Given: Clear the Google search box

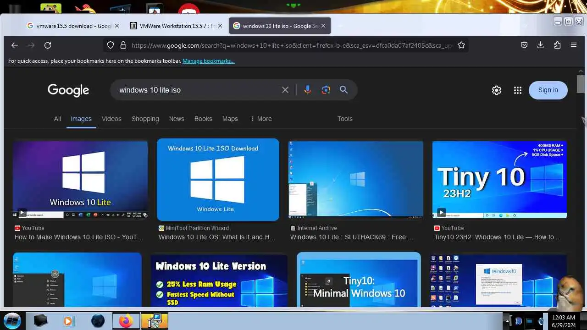Looking at the screenshot, I should pos(285,90).
